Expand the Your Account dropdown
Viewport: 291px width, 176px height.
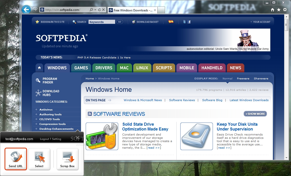tap(260, 22)
